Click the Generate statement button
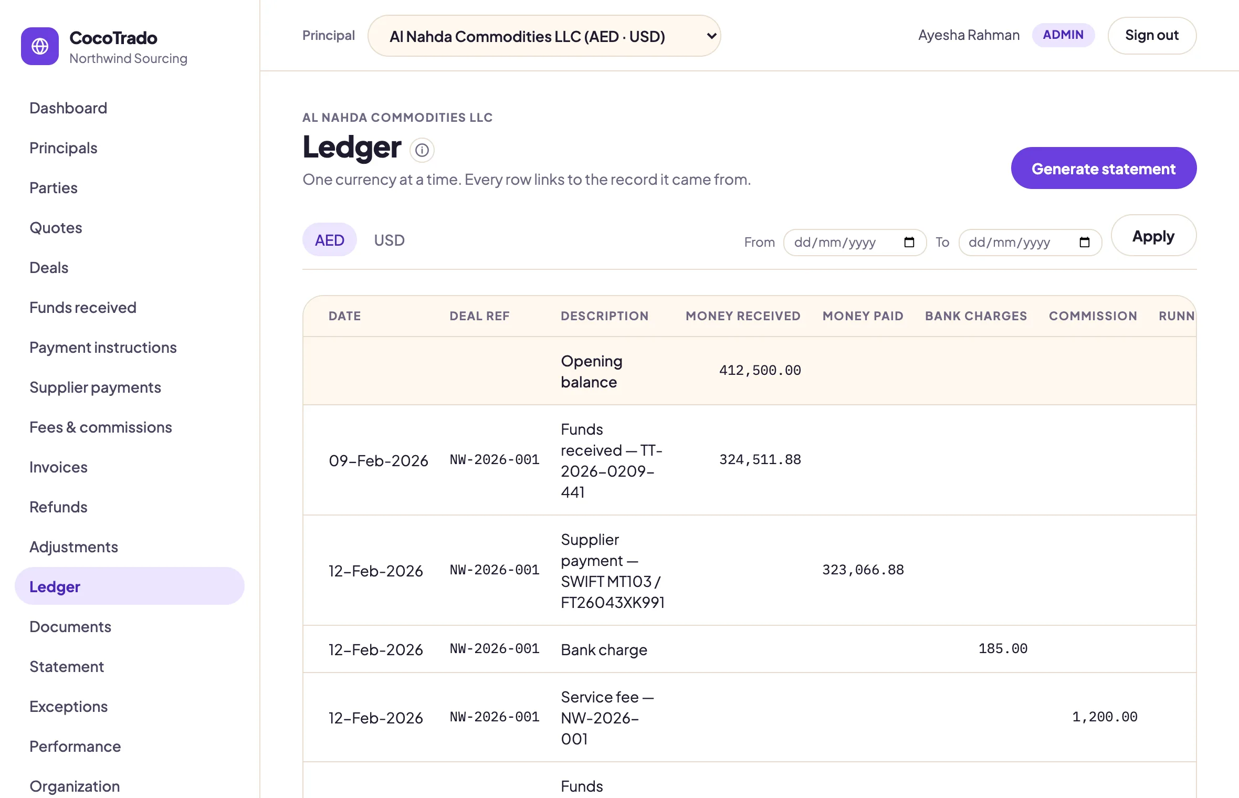This screenshot has width=1239, height=798. pyautogui.click(x=1104, y=168)
